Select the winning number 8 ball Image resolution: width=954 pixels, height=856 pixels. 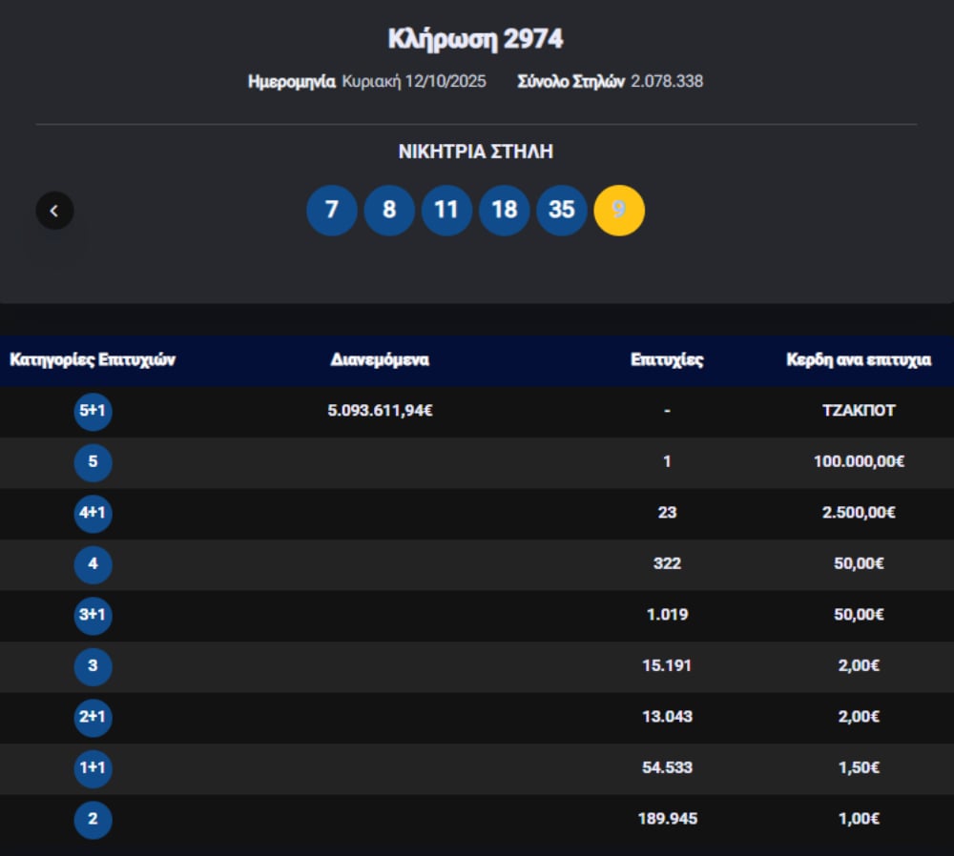(x=389, y=211)
